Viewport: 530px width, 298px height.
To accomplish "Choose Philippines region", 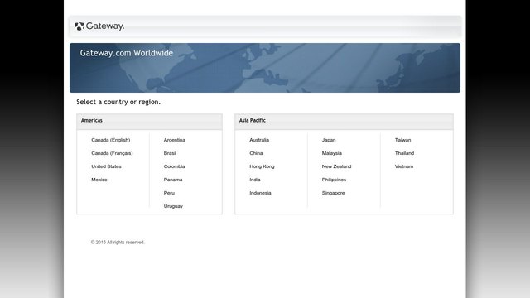I will 334,180.
